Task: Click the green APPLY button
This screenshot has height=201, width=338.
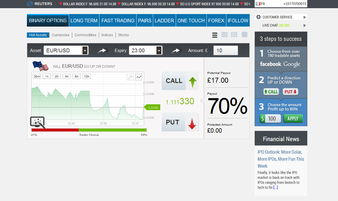Action: [293, 119]
